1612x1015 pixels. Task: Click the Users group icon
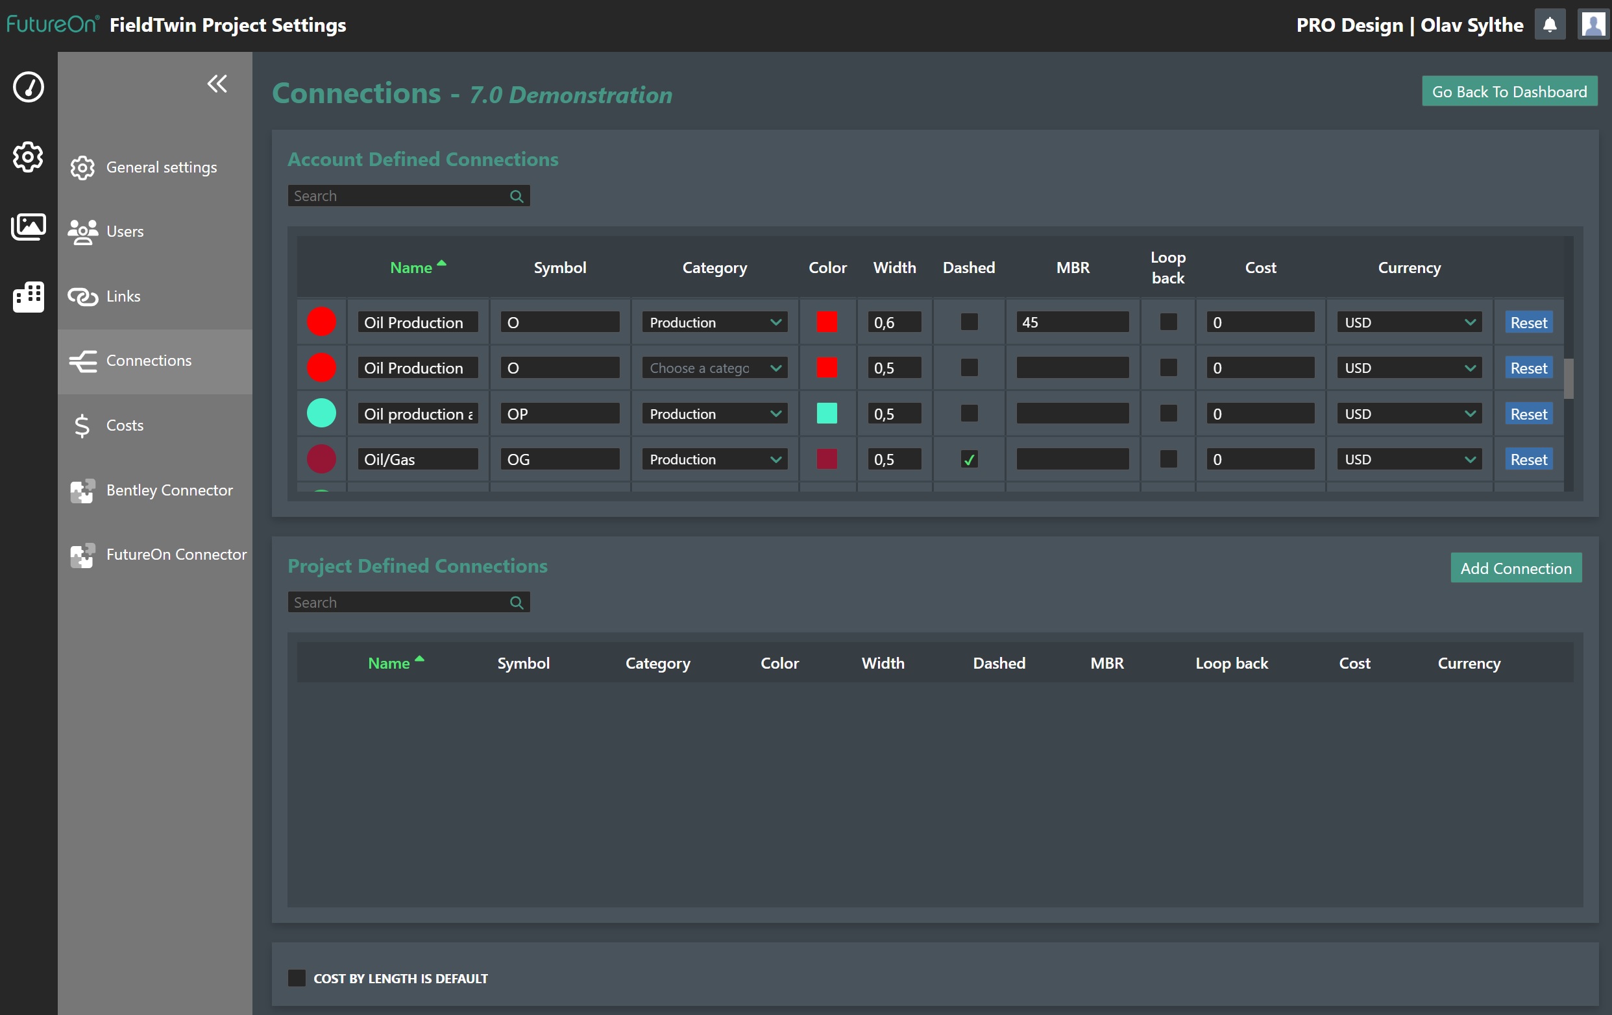(82, 232)
